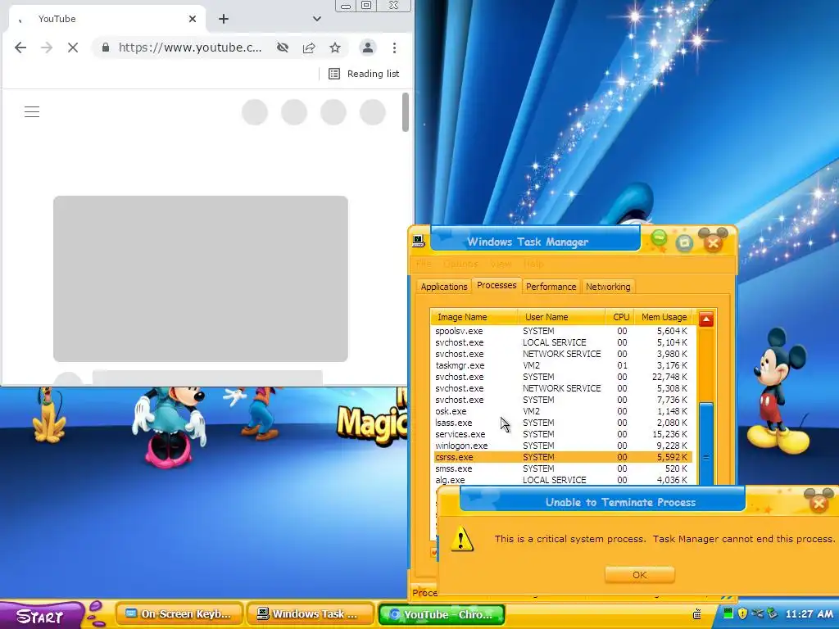Screen dimensions: 839x629
Task: Minimize the Chrome window
Action: point(346,6)
